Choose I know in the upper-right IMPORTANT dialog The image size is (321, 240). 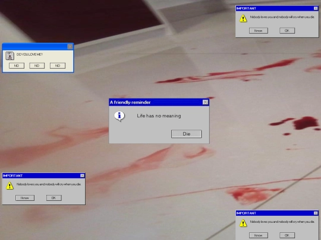pyautogui.click(x=259, y=31)
